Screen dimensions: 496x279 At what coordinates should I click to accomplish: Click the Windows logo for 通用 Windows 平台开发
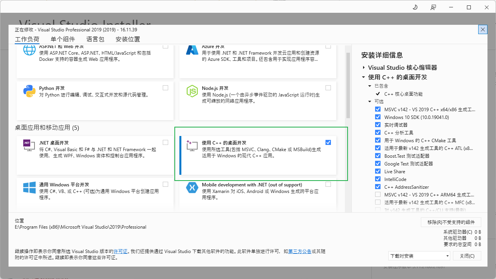(29, 188)
